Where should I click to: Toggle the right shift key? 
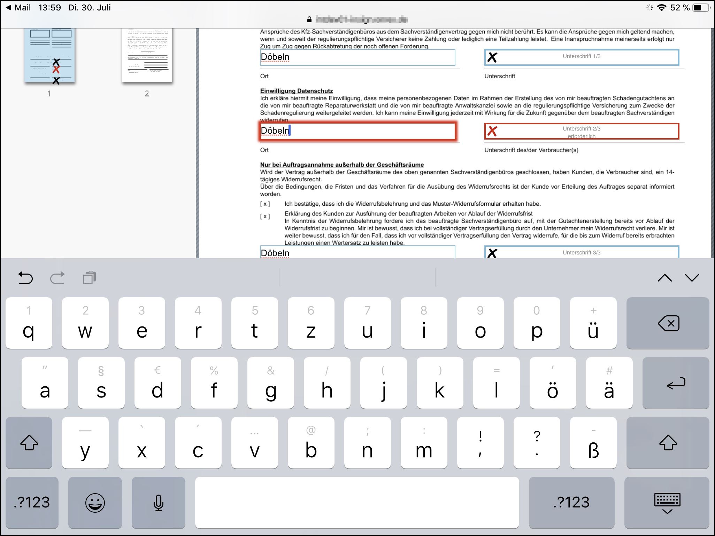(668, 443)
